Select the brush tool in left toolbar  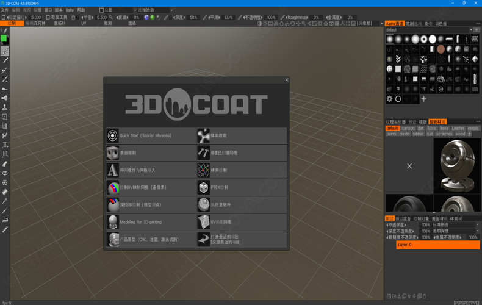(5, 51)
